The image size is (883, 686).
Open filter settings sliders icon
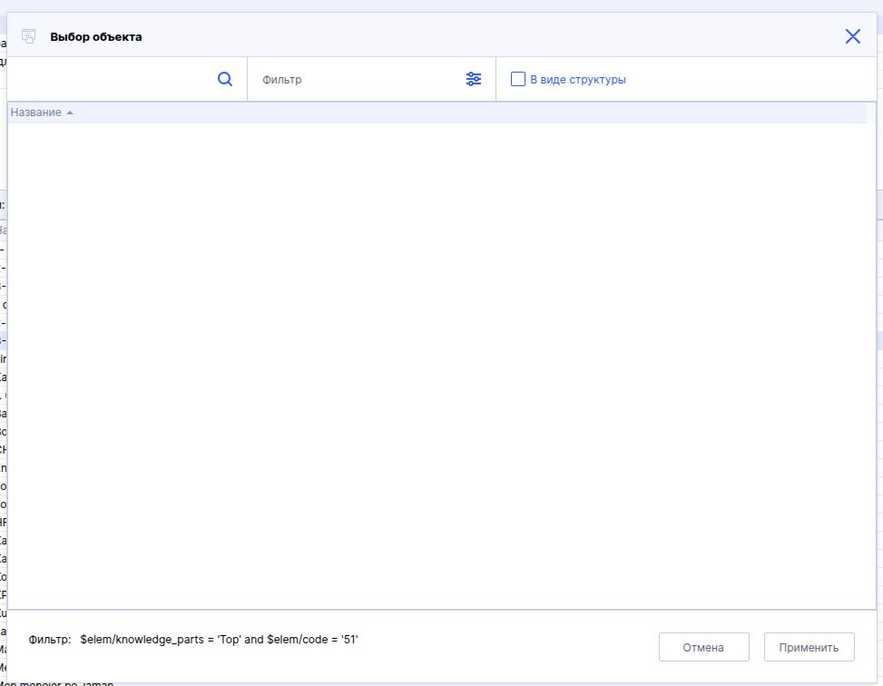tap(474, 79)
